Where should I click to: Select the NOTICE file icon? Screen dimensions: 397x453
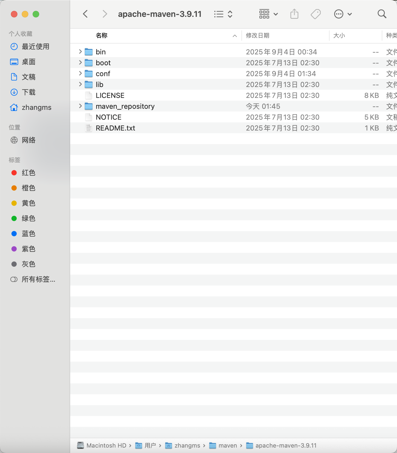(x=89, y=117)
